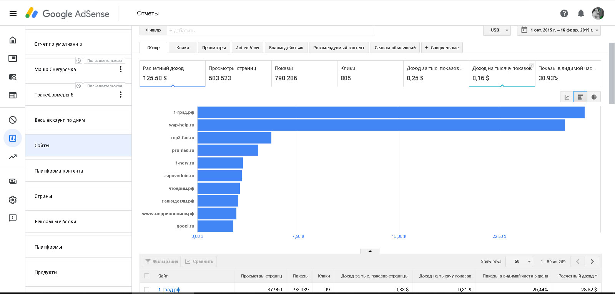Screen dimensions: 615x294
Task: Open the Платформа контента report
Action: (x=78, y=171)
